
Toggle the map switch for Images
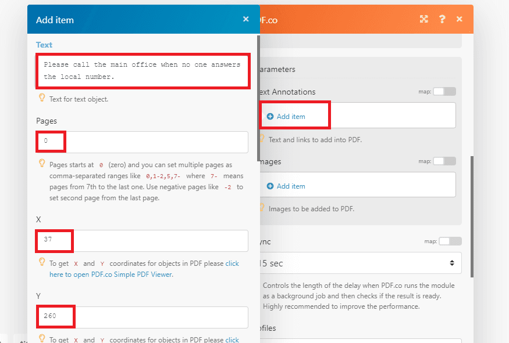pyautogui.click(x=444, y=161)
